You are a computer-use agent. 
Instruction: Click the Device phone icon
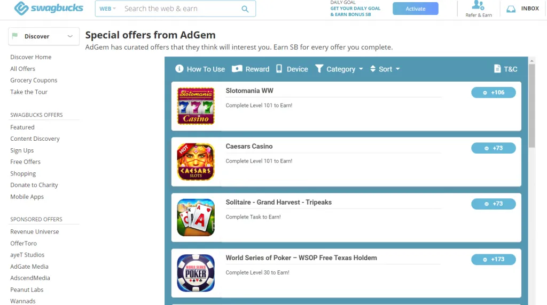pyautogui.click(x=279, y=69)
